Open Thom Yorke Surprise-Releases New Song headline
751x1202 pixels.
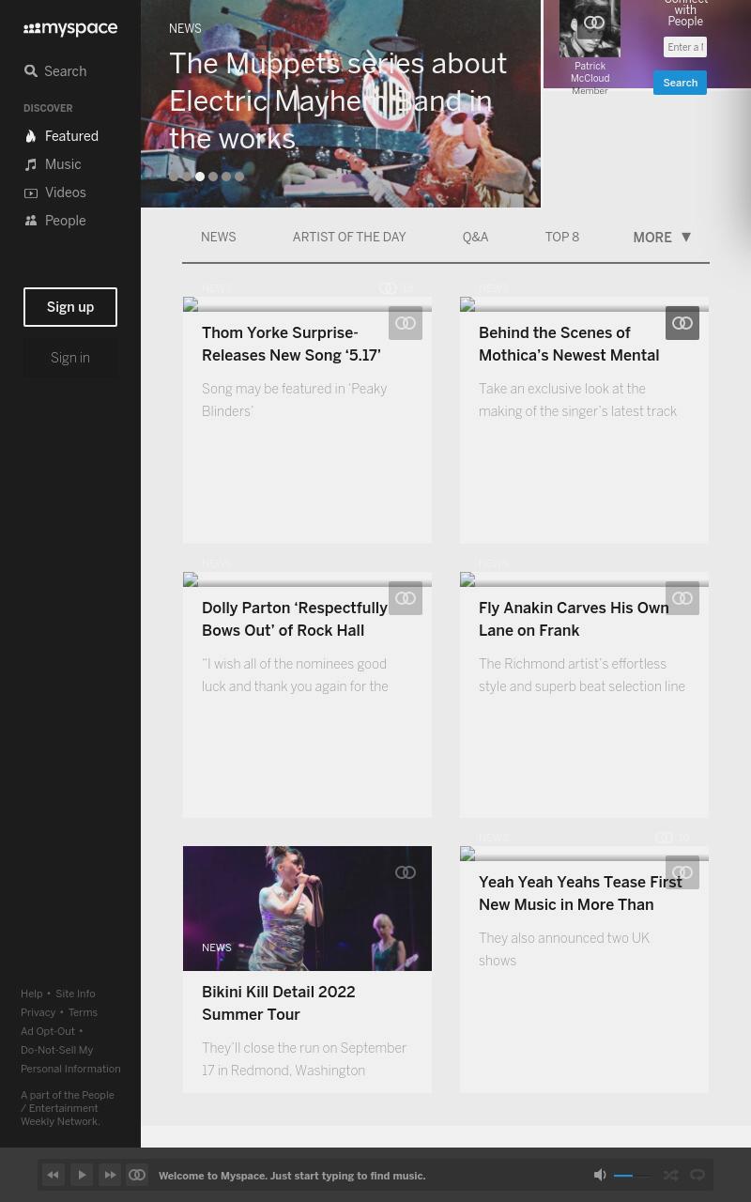pos(291,344)
